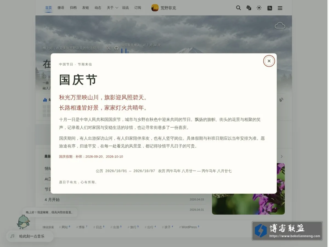The height and width of the screenshot is (247, 329).
Task: Go to 首页 nav tab
Action: (x=49, y=8)
